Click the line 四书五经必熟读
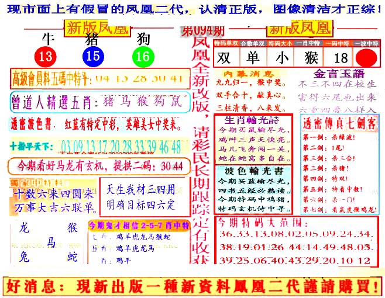This screenshot has width=385, height=298. pyautogui.click(x=254, y=190)
